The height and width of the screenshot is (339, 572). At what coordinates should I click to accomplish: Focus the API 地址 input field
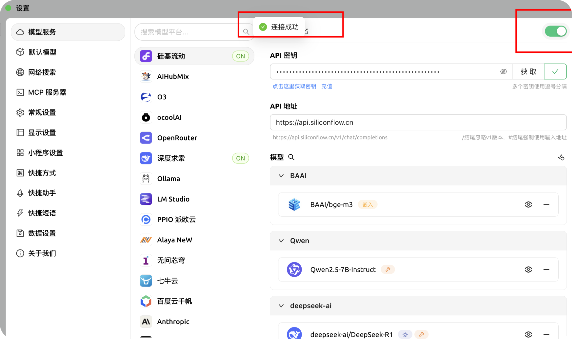[x=418, y=122]
